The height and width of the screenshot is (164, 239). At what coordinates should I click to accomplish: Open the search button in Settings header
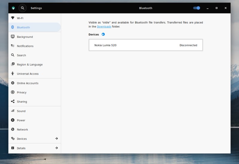22,8
